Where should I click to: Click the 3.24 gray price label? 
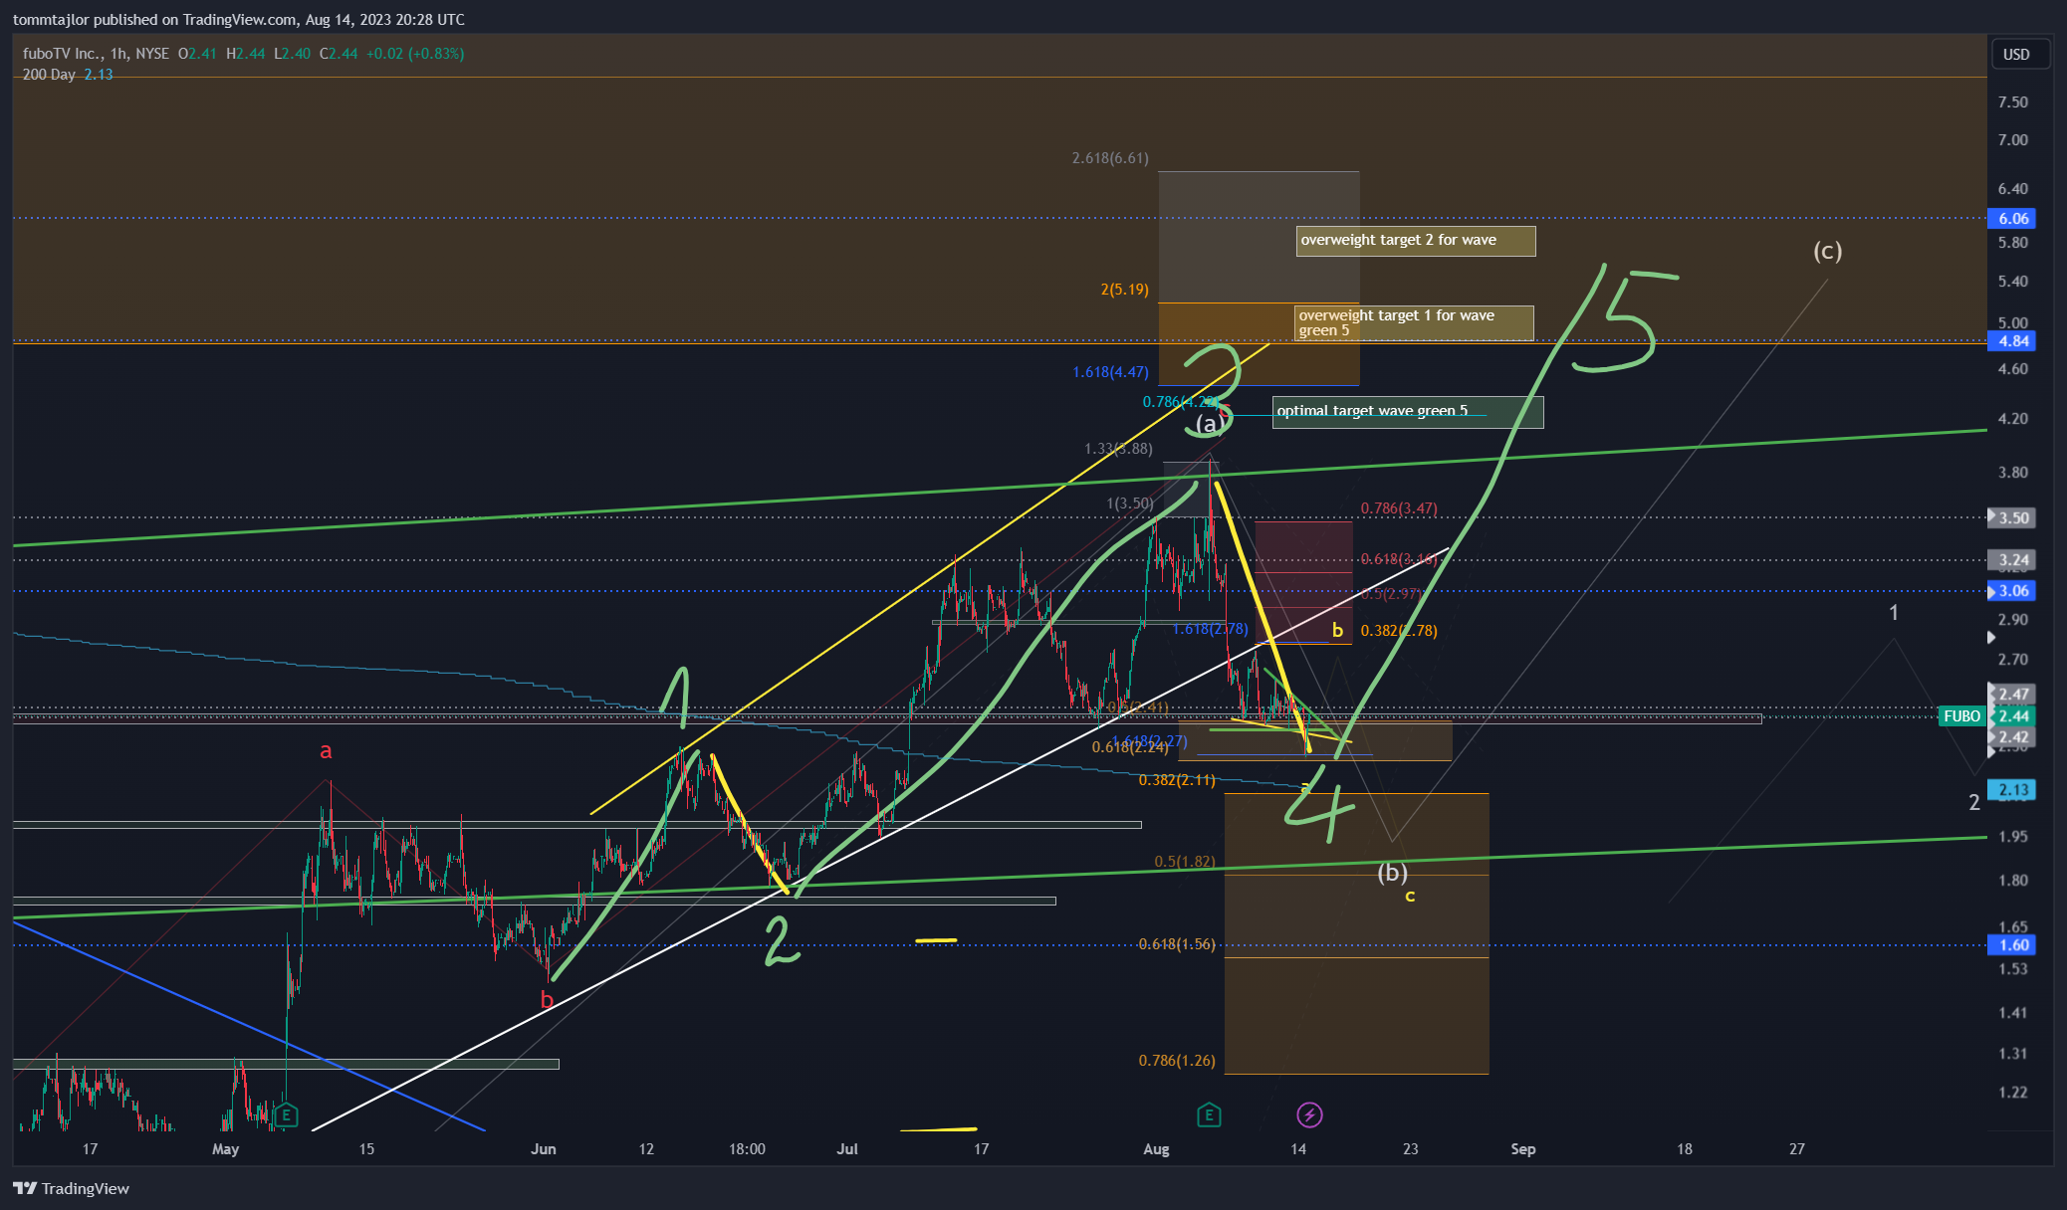tap(2012, 560)
